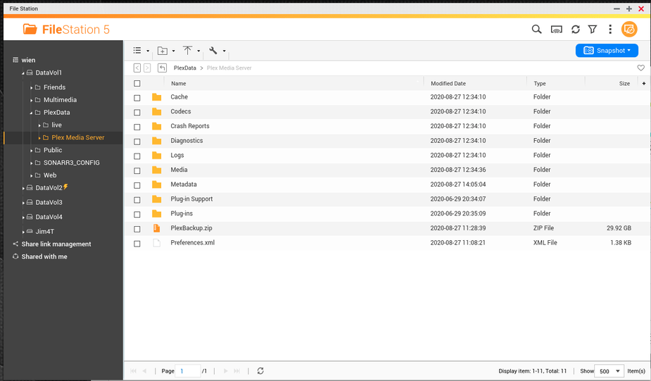
Task: Click the Preferences.xml file icon
Action: 156,243
